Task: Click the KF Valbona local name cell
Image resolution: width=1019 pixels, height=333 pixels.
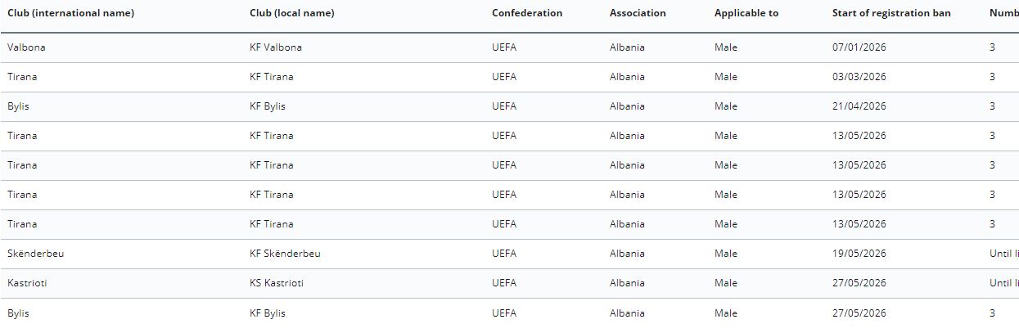Action: coord(276,47)
